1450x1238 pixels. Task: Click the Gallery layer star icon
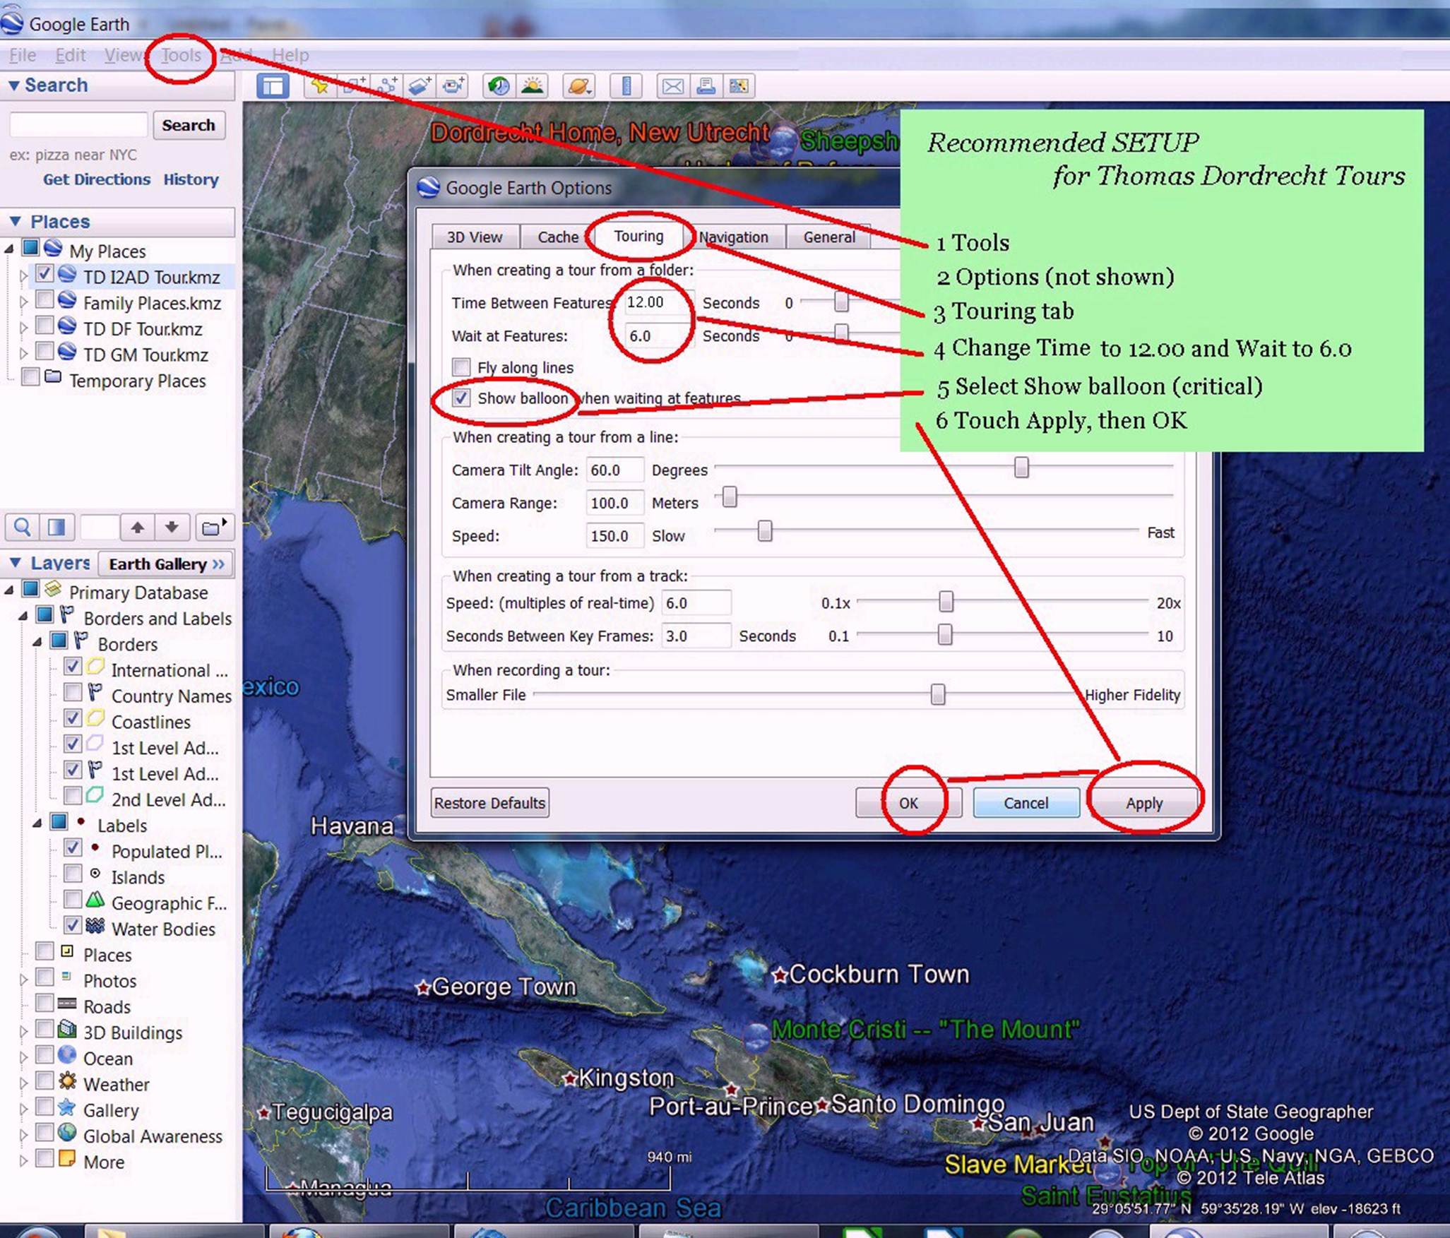tap(67, 1107)
